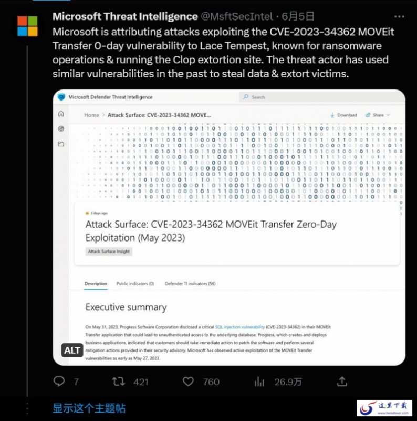The image size is (417, 421).
Task: View tweet analytics bar chart icon
Action: pos(259,382)
